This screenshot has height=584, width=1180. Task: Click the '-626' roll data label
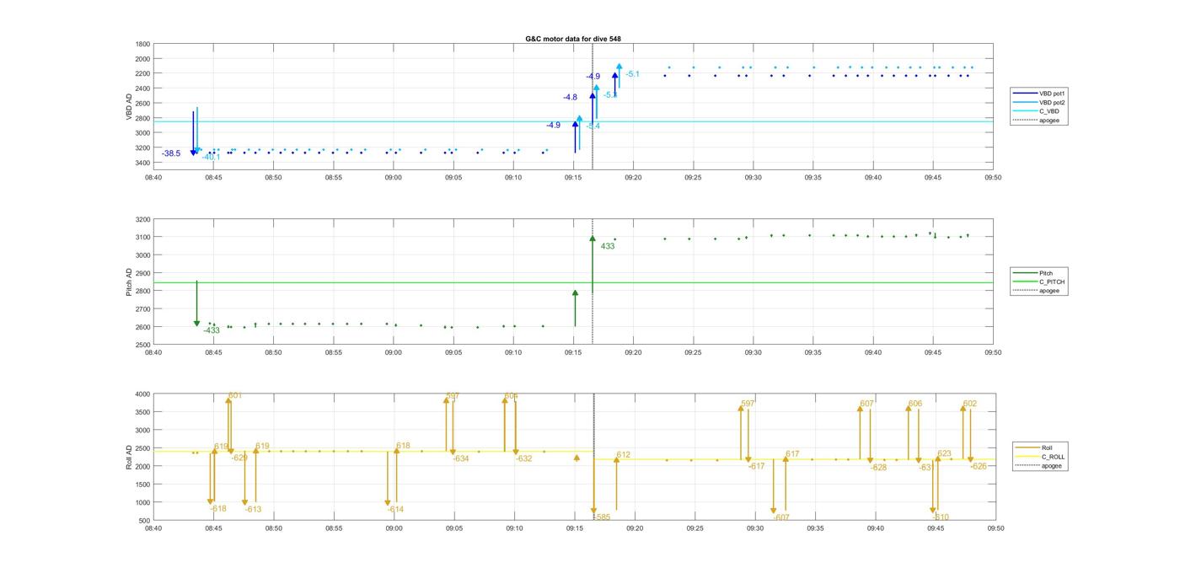(x=979, y=466)
